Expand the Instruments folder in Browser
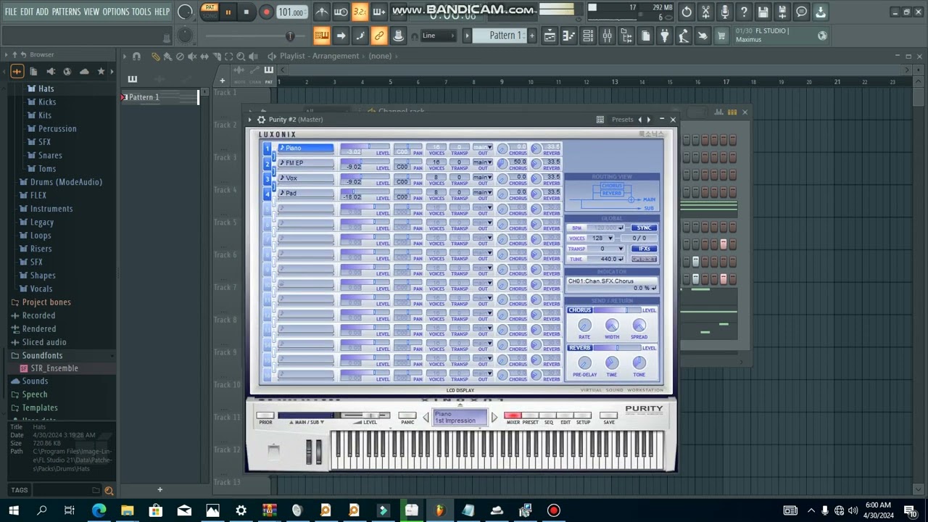Viewport: 928px width, 522px height. point(51,209)
